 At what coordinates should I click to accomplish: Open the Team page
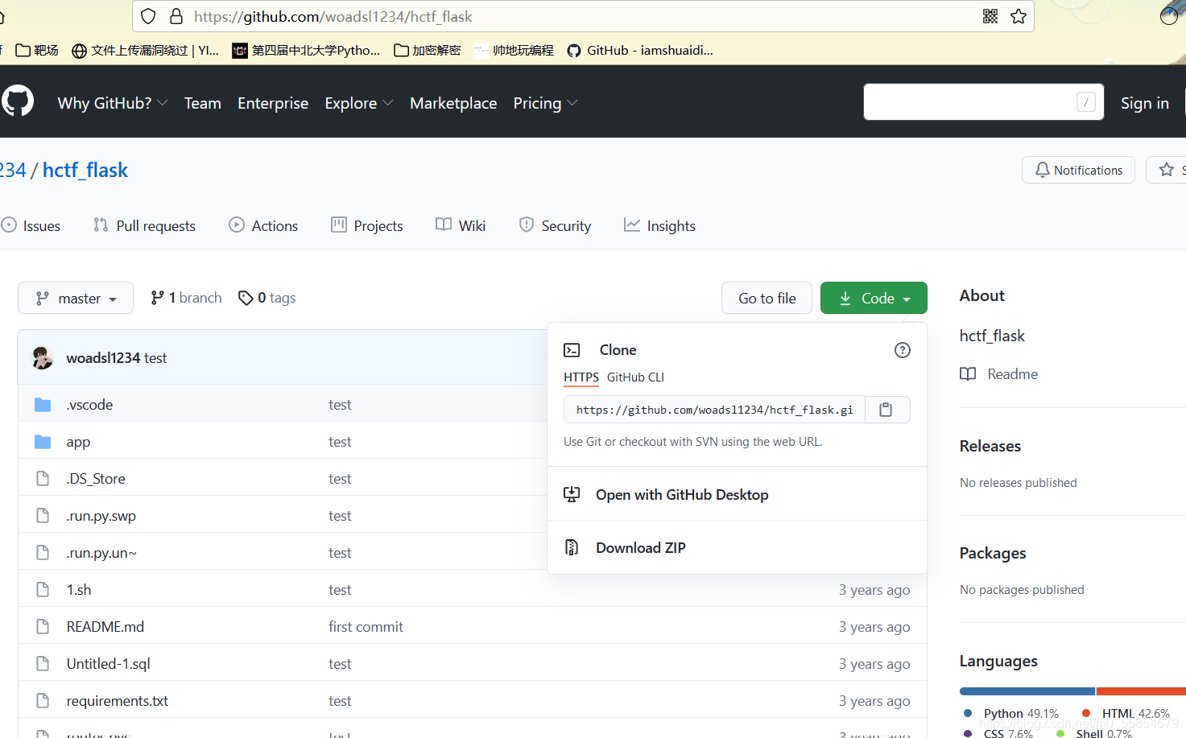(203, 103)
